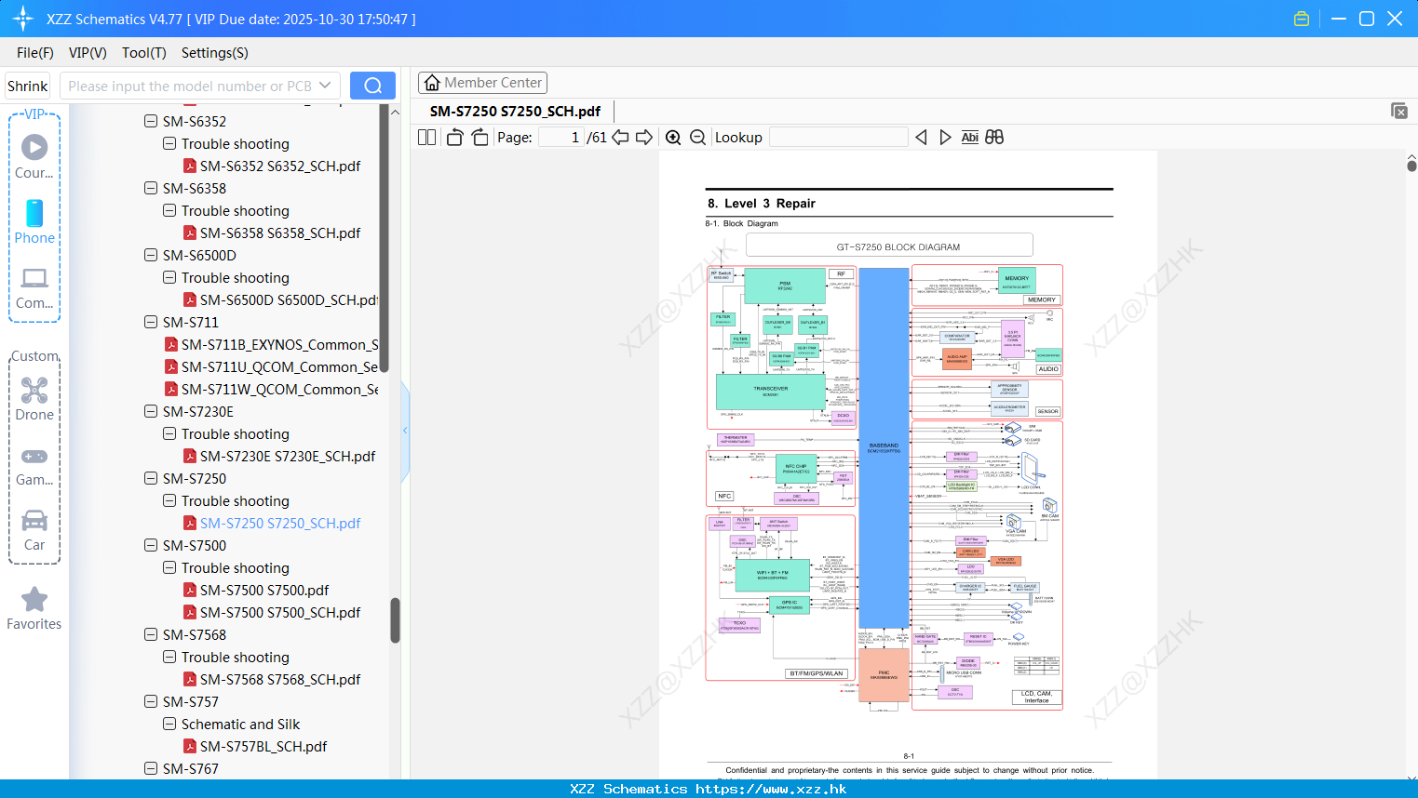The image size is (1418, 798).
Task: Click the Shrink button
Action: [x=27, y=86]
